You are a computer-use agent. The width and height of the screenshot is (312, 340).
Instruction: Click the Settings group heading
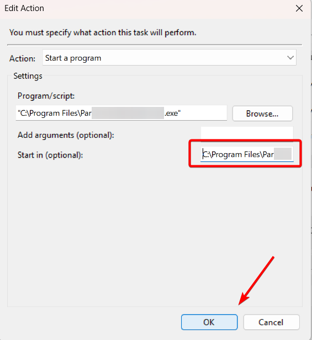[x=28, y=76]
